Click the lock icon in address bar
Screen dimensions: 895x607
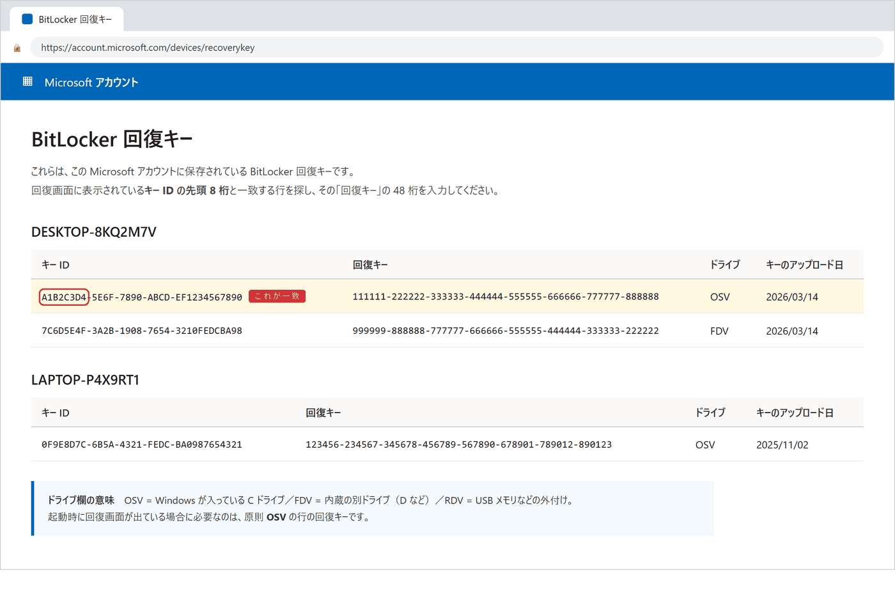click(17, 48)
